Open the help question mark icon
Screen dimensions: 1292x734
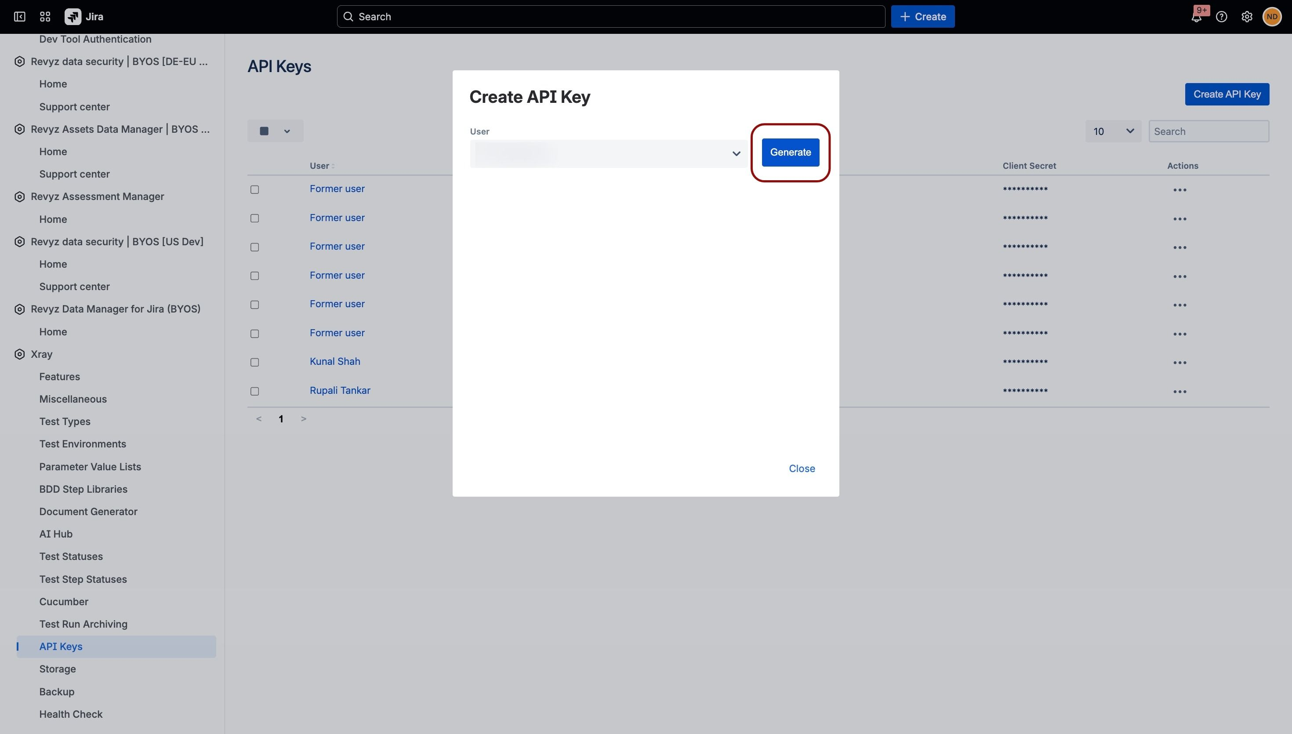tap(1221, 17)
